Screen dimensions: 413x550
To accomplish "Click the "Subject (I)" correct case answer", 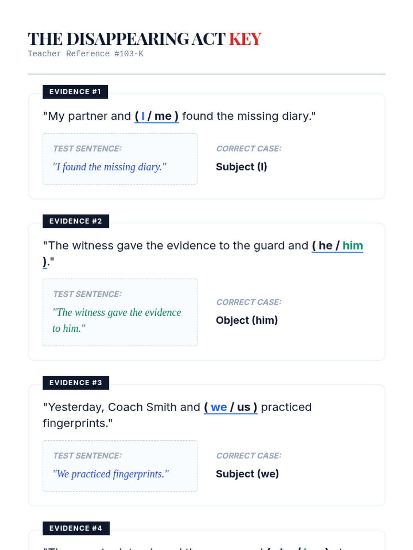I will coord(241,167).
